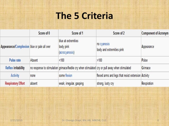Select the Score of 1 column header
This screenshot has height=126, width=169.
[77, 33]
